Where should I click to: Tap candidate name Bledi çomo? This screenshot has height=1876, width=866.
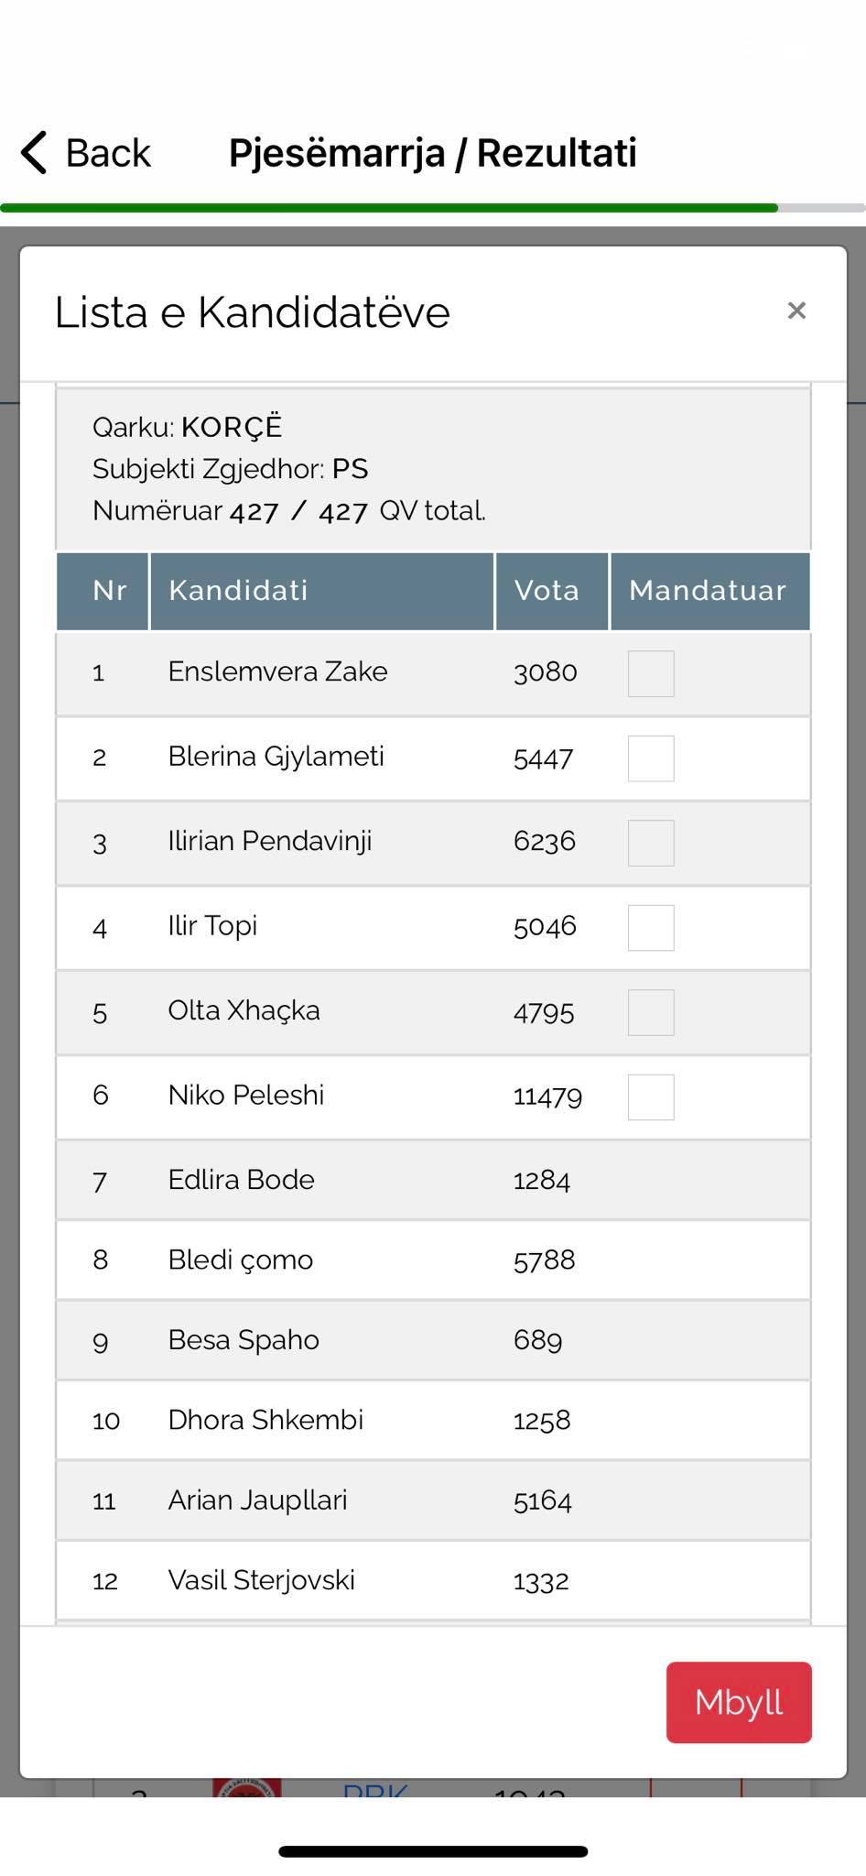[x=241, y=1260]
